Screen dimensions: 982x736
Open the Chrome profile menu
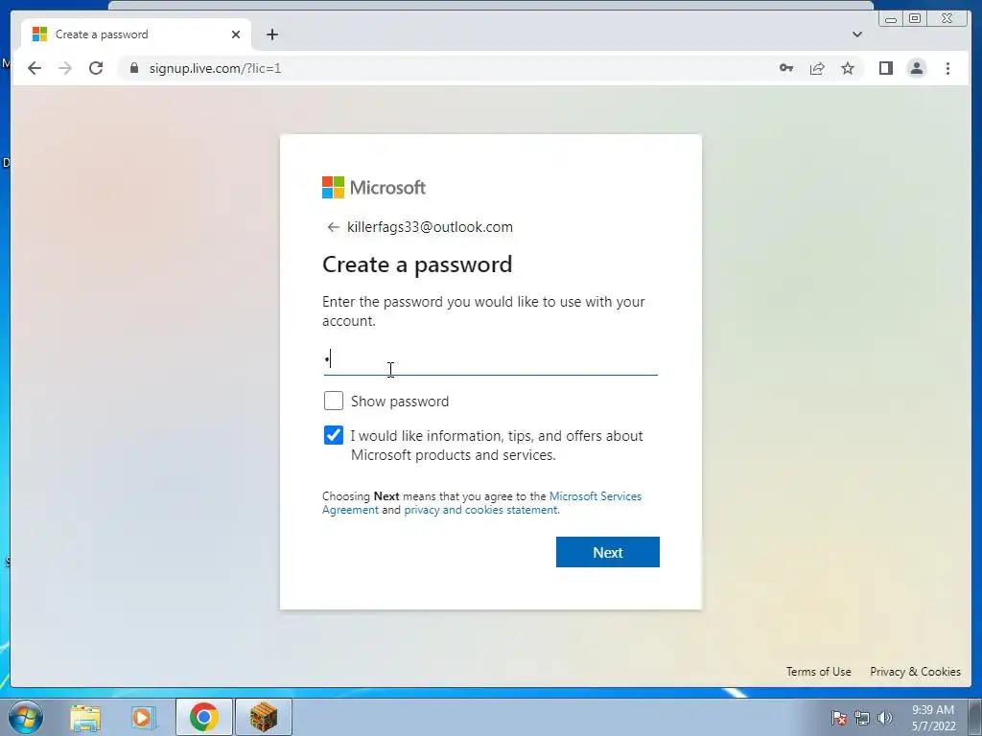[917, 68]
